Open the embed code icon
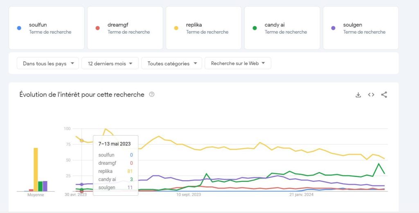Viewport: 419px width, 213px height. (x=371, y=95)
